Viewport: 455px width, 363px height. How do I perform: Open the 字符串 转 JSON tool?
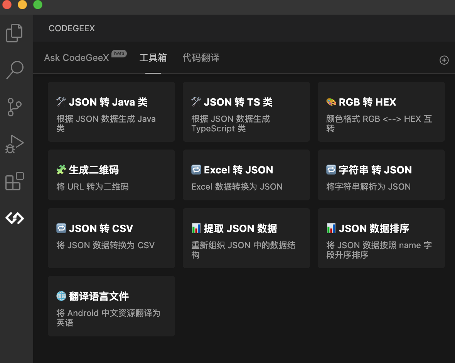coord(381,175)
